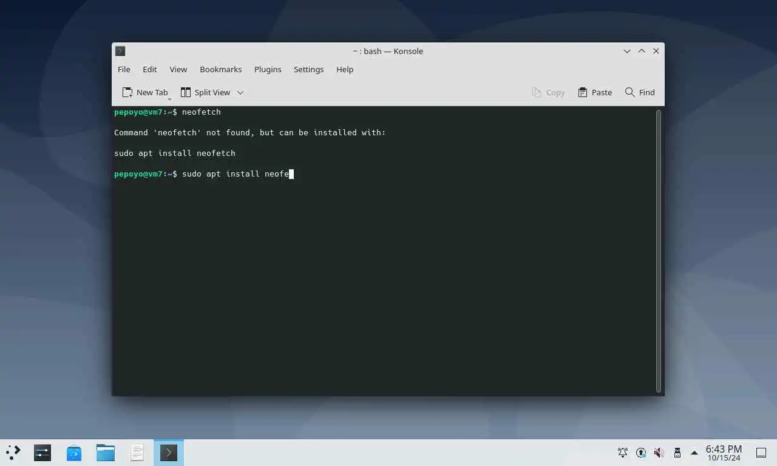
Task: Click the clock showing 6:43 PM
Action: coord(724,453)
